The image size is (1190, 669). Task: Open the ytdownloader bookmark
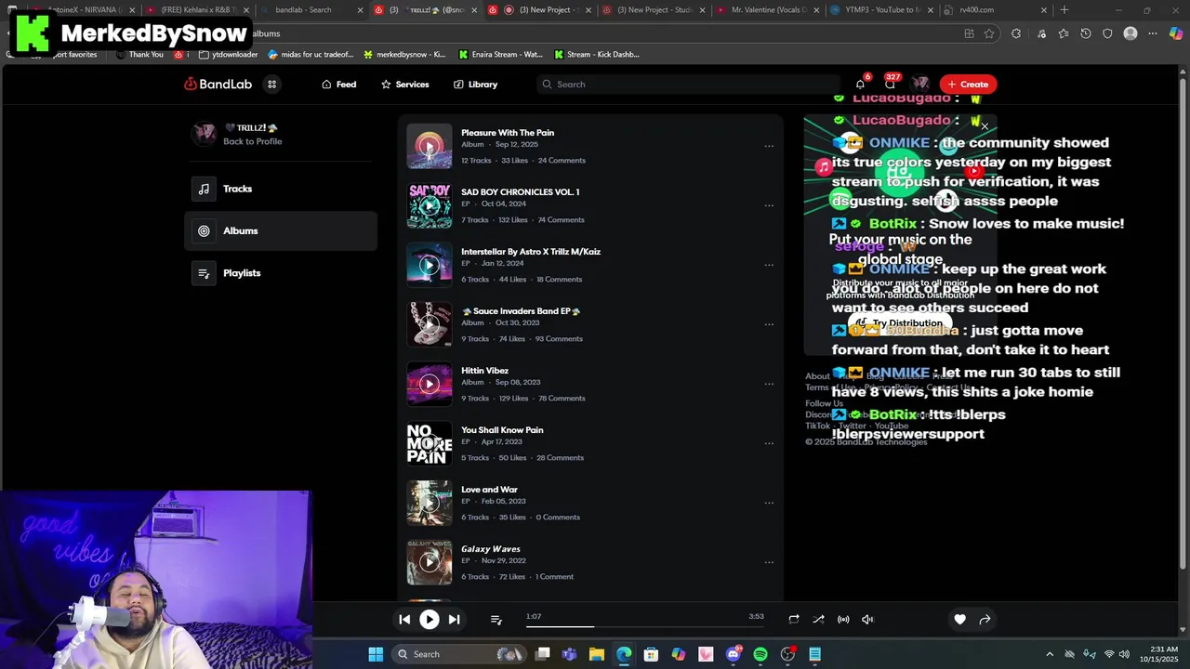229,55
